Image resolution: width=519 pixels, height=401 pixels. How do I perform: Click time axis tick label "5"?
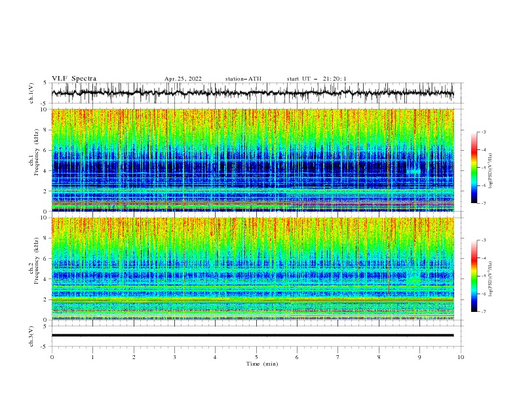[256, 357]
